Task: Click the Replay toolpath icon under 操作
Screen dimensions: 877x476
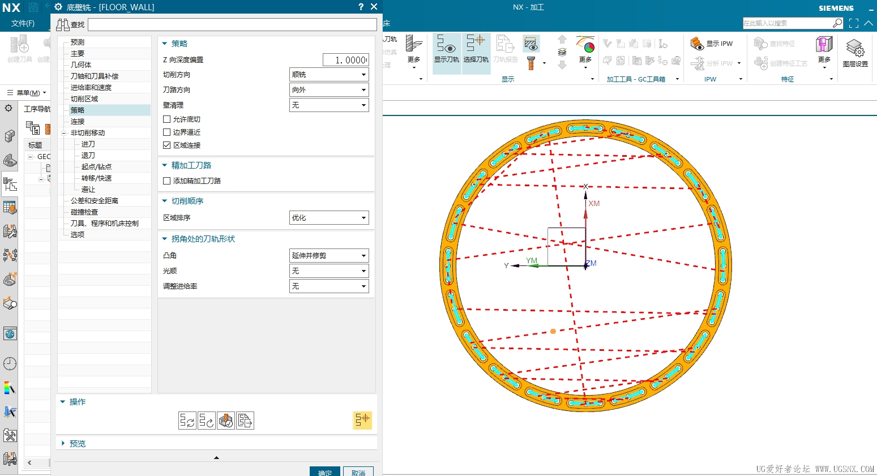Action: pyautogui.click(x=207, y=421)
